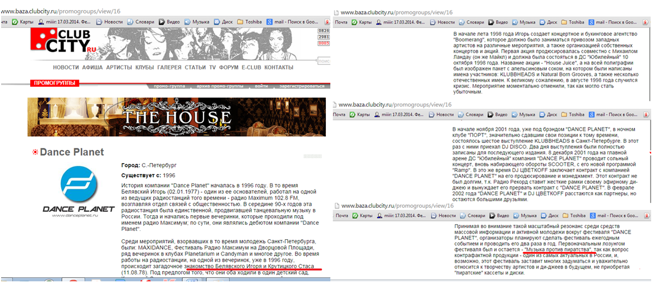Open Карты bookmark in the top-right browser window
This screenshot has width=659, height=283.
tap(361, 21)
